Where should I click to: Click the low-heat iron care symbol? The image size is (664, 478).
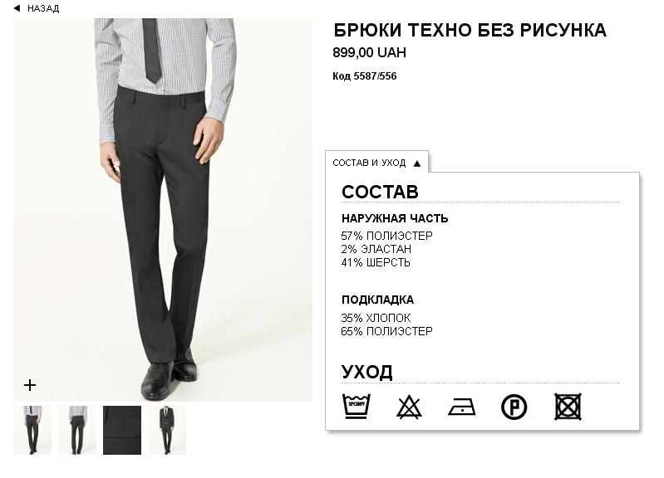tap(461, 407)
